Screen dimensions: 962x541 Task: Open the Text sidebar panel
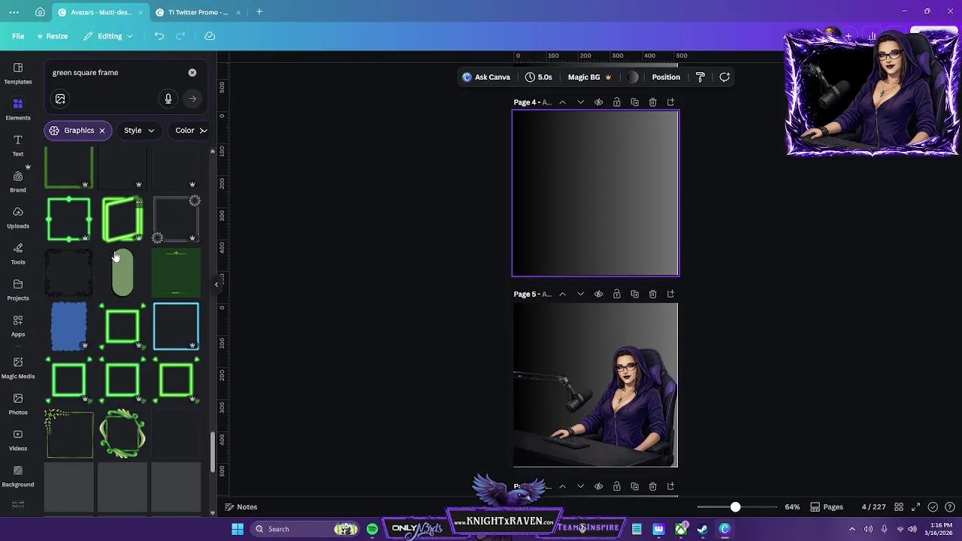click(18, 145)
